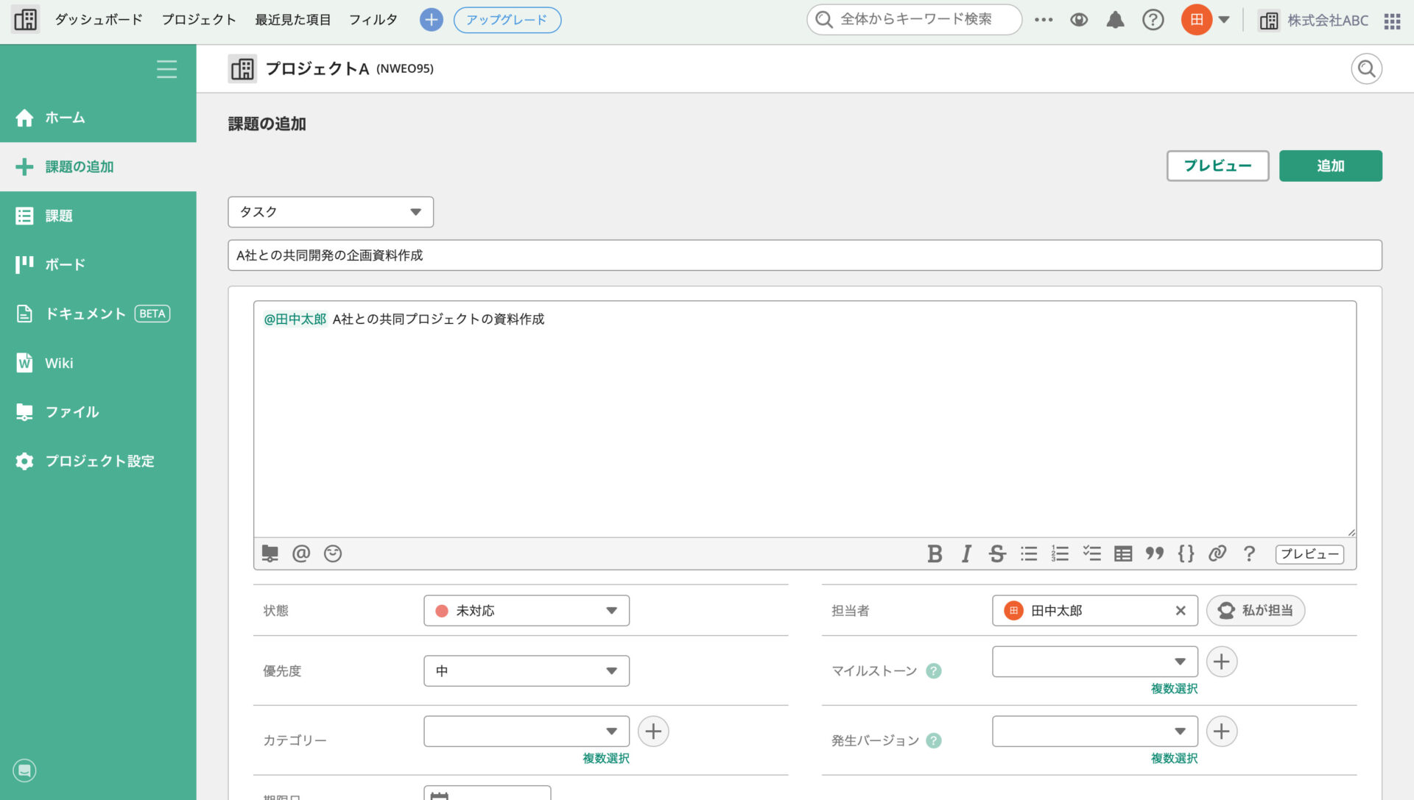The width and height of the screenshot is (1414, 800).
Task: Open the 優先度 dropdown showing 中
Action: tap(526, 670)
